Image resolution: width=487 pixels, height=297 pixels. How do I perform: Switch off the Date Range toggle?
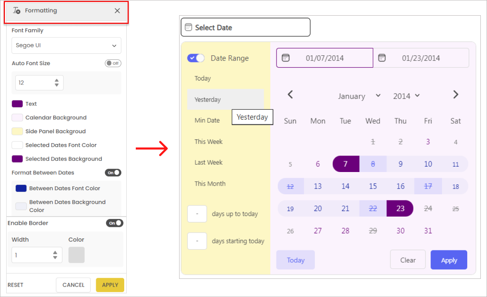pyautogui.click(x=196, y=58)
